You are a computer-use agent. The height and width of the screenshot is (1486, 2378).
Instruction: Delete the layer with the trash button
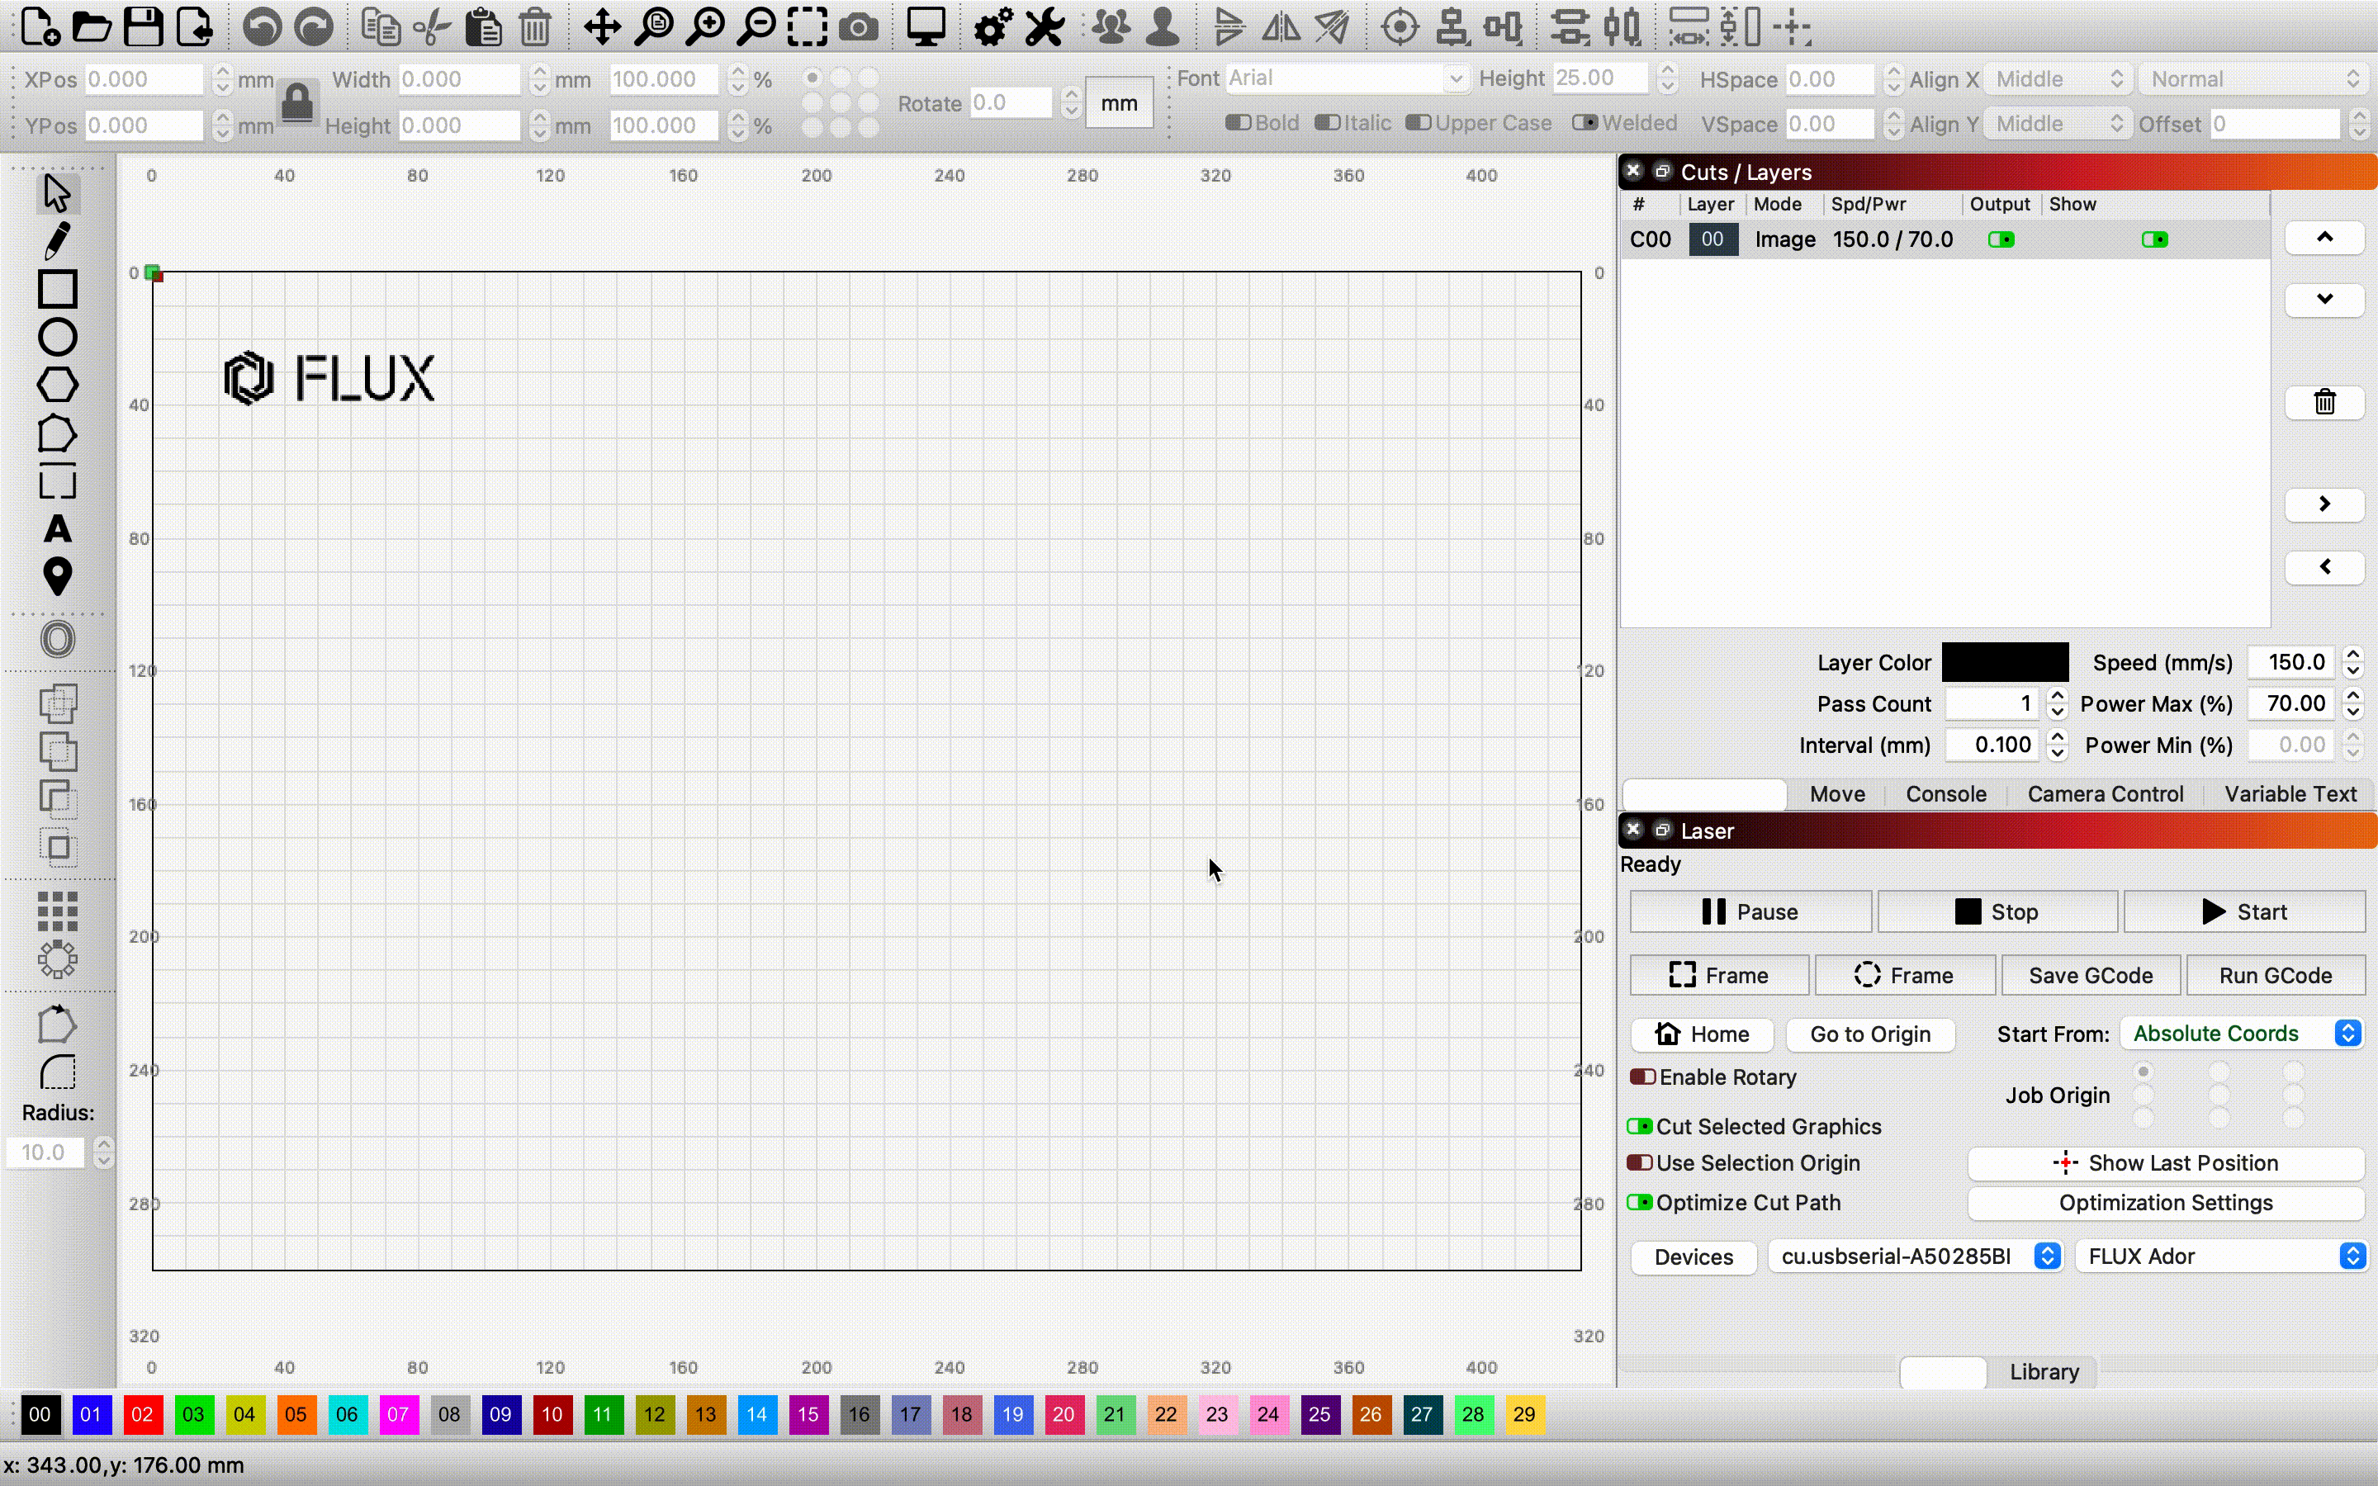pyautogui.click(x=2324, y=402)
